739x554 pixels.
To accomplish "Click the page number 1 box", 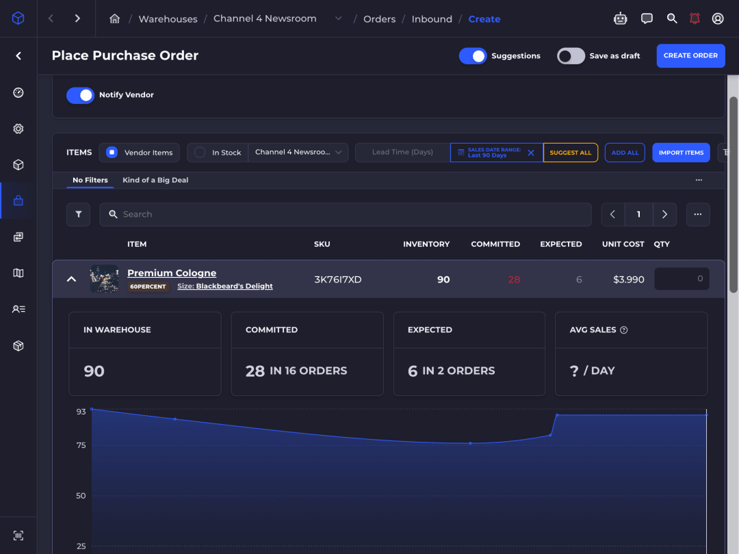I will point(638,214).
